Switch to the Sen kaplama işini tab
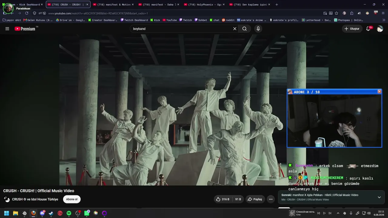388x218 pixels. [249, 5]
